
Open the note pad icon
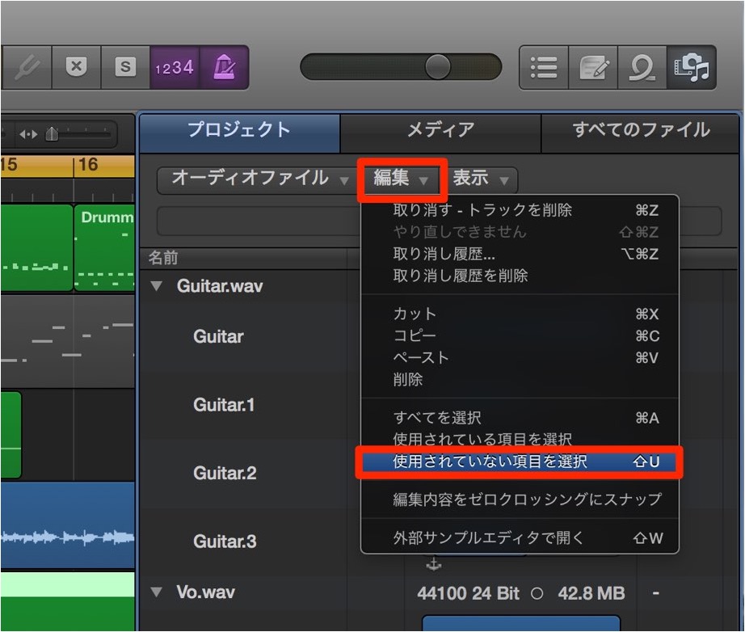593,67
